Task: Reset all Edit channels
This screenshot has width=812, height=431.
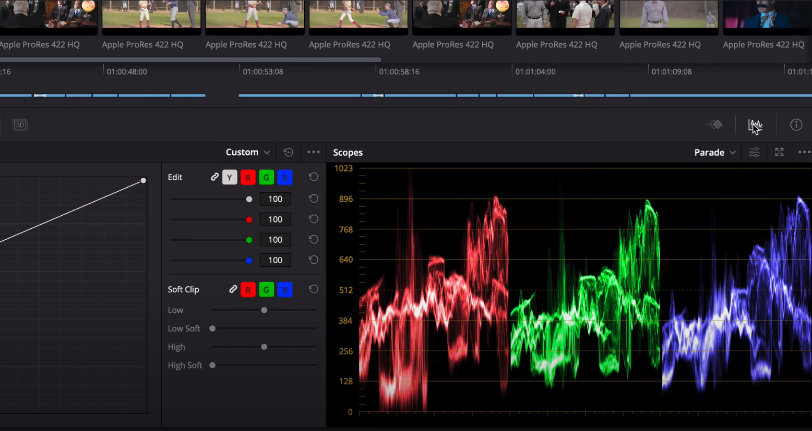Action: point(313,177)
